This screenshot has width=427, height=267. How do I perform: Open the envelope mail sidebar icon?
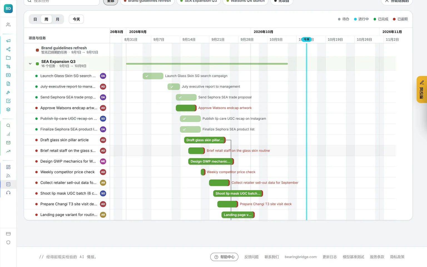click(8, 143)
